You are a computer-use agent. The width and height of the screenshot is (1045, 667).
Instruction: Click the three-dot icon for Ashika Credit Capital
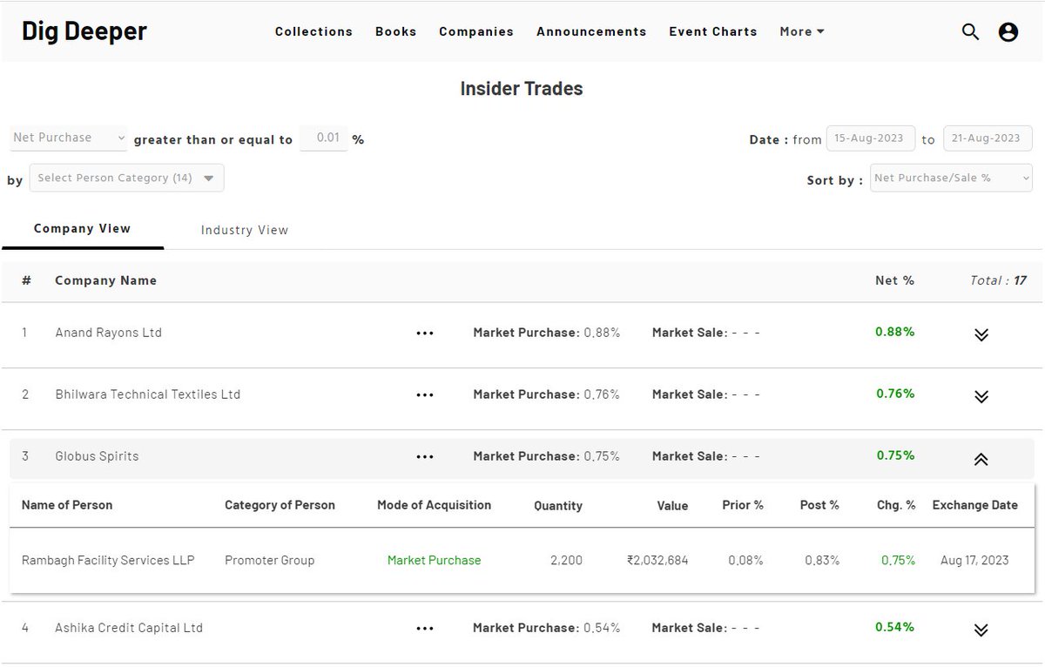pyautogui.click(x=425, y=628)
